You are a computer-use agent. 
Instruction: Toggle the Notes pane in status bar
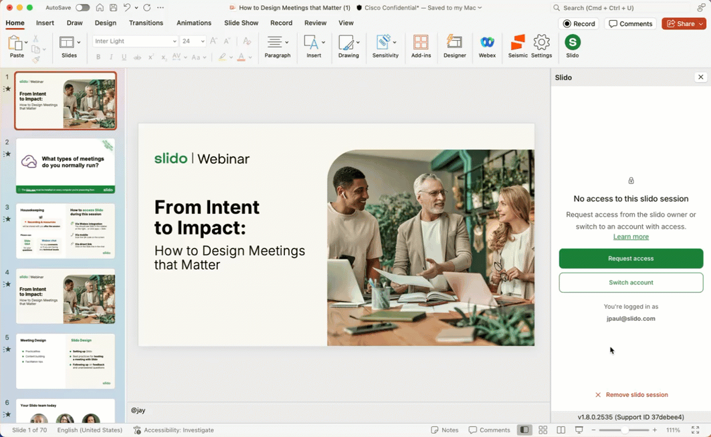(444, 430)
